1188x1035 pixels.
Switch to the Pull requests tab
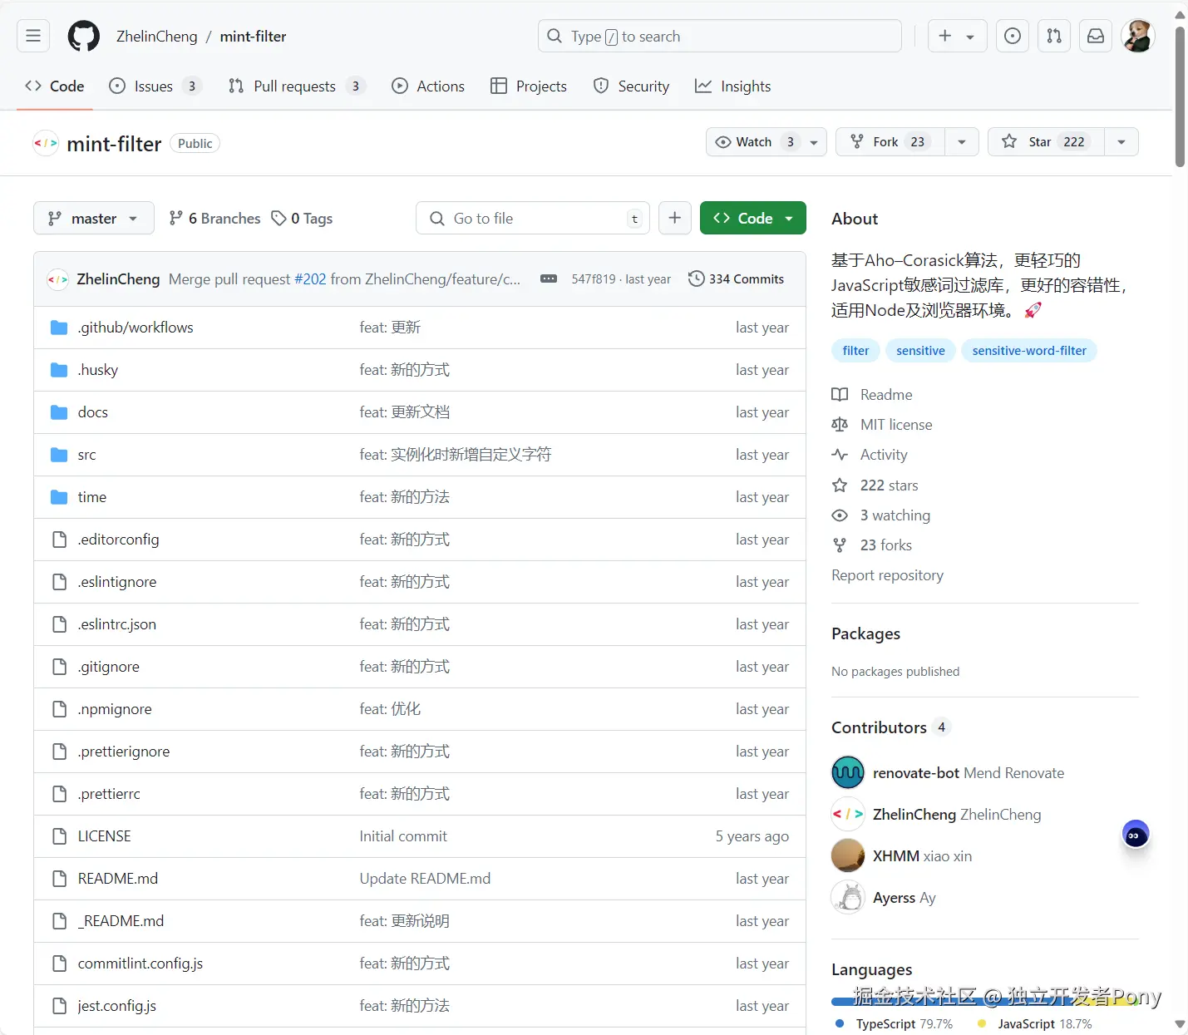(x=297, y=86)
